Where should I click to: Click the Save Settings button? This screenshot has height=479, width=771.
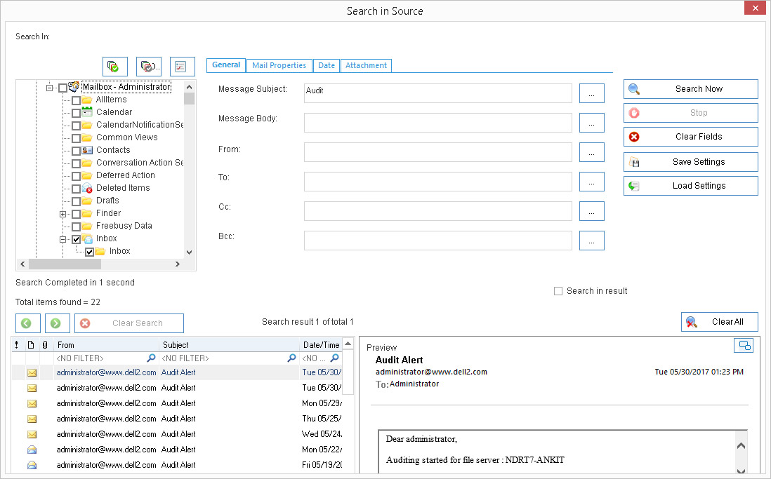pos(691,161)
